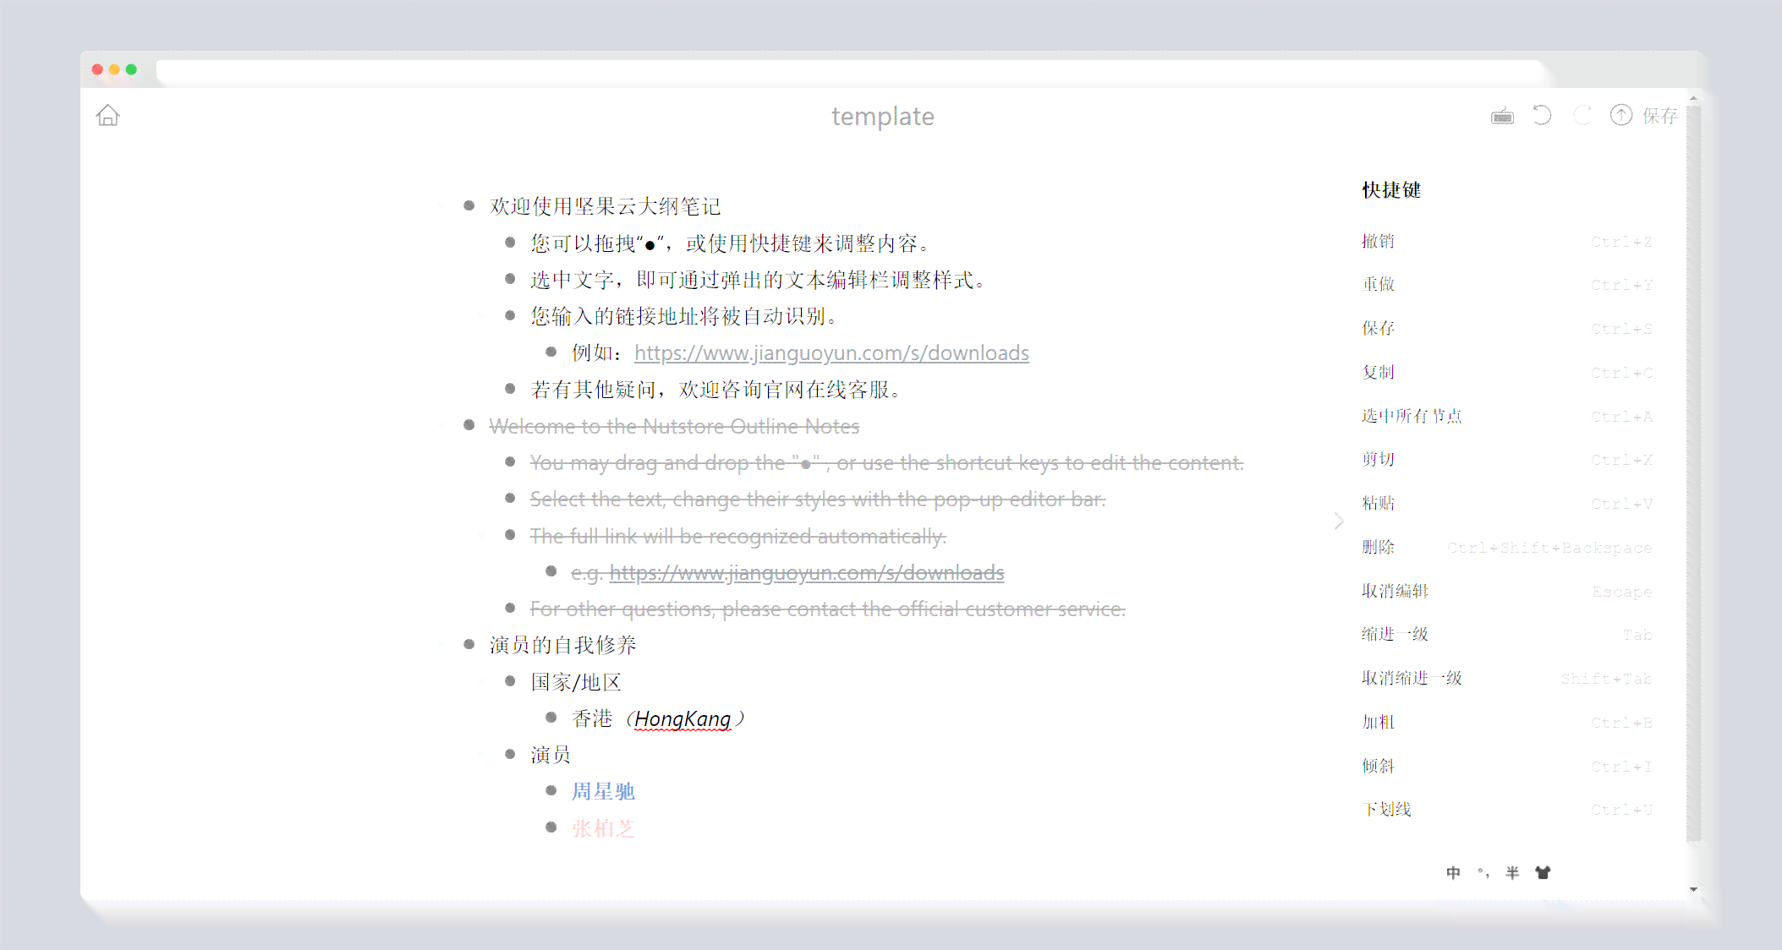Screen dimensions: 1782x950
Task: Open the struck-through jianguoyun downloads link after e.g.
Action: click(x=807, y=573)
